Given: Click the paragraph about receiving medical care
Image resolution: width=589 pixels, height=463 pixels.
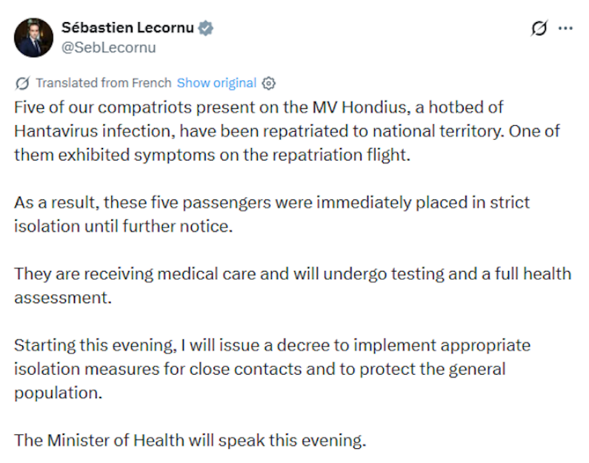Looking at the screenshot, I should click(x=292, y=286).
